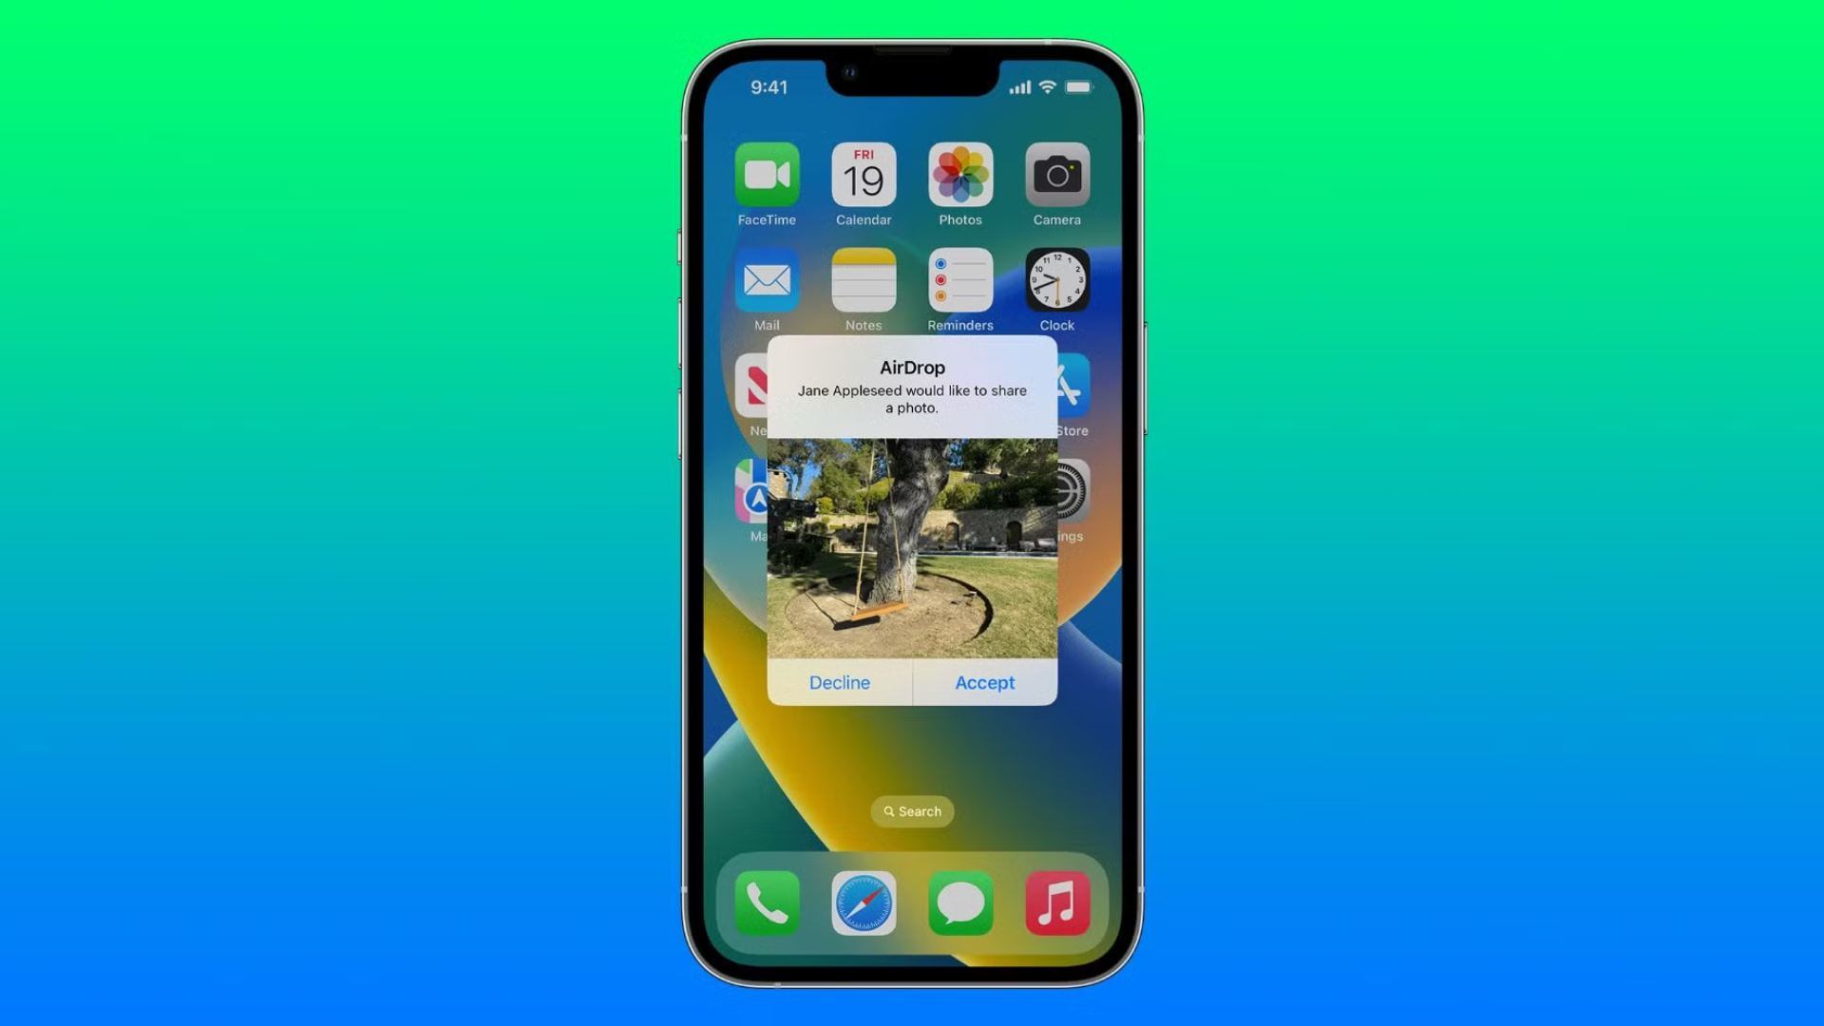Open Clock app
Viewport: 1824px width, 1026px height.
click(1056, 279)
